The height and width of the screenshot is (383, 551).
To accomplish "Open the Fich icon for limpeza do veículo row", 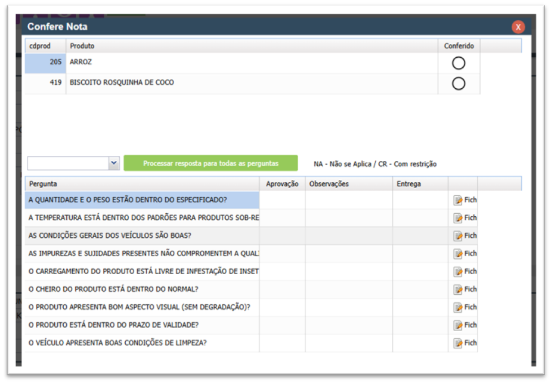I will coord(458,343).
